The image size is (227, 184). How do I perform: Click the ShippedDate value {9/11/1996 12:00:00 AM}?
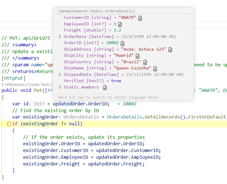click(x=155, y=74)
